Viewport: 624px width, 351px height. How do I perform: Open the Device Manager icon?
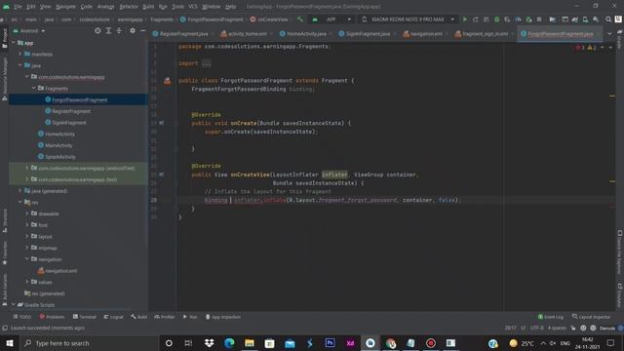(x=585, y=19)
